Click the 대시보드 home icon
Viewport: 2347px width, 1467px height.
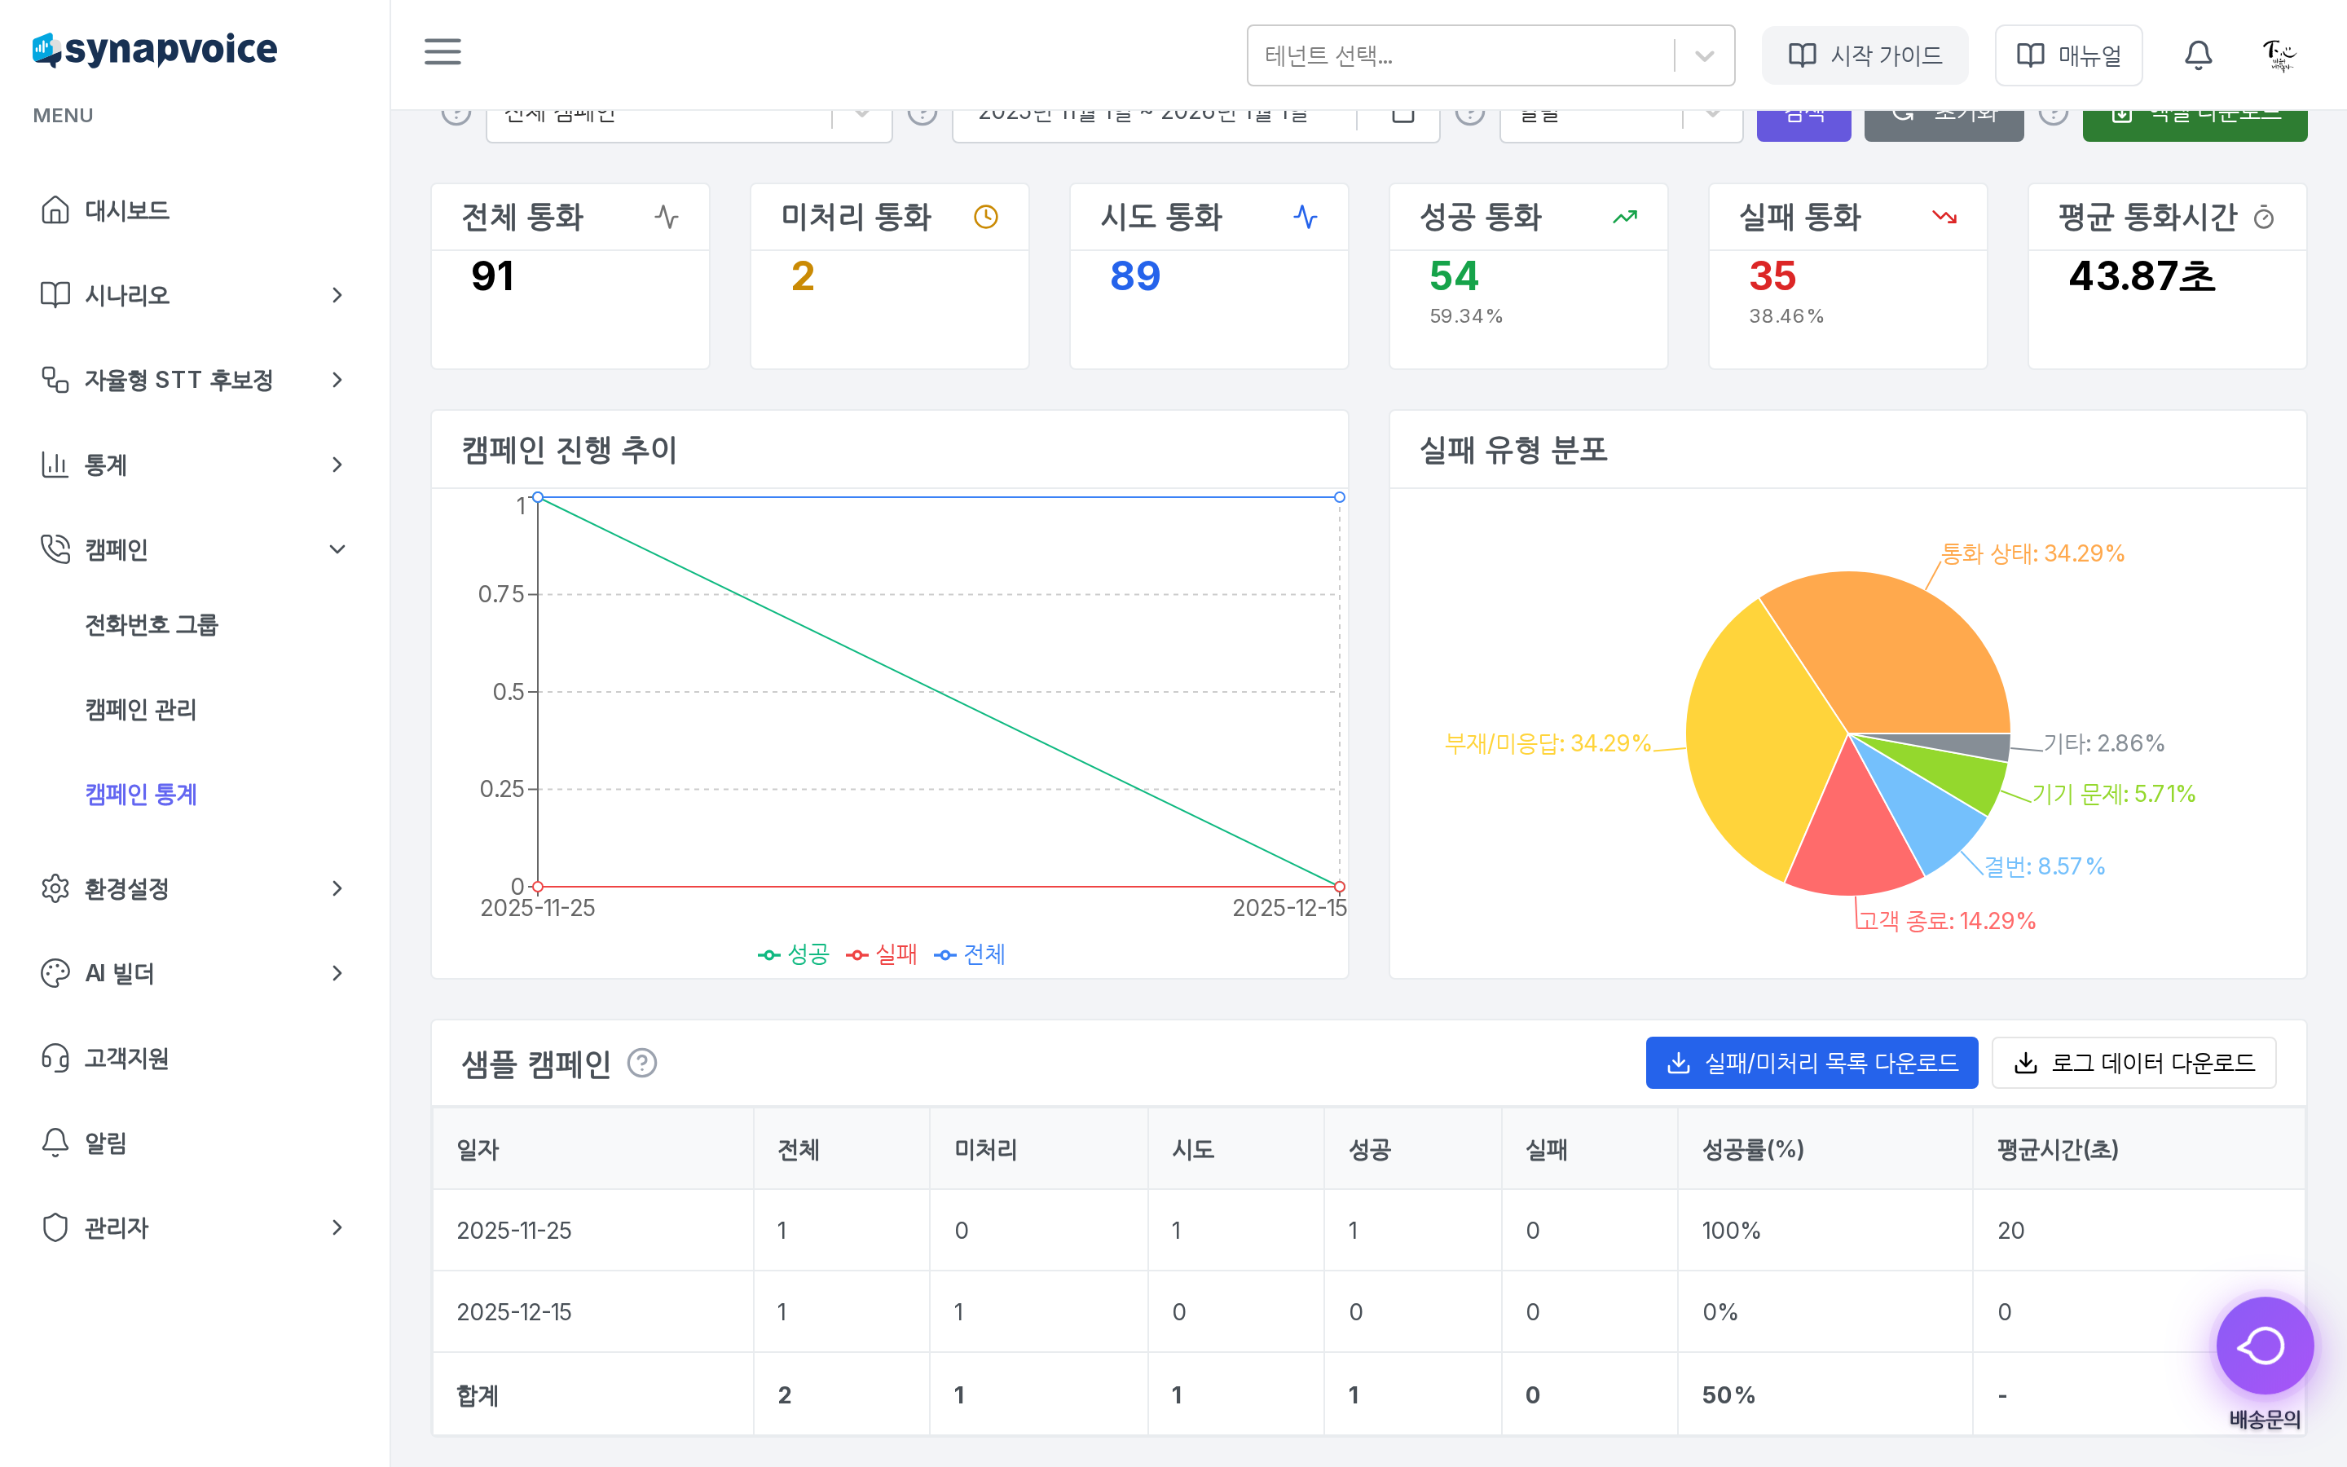(55, 209)
